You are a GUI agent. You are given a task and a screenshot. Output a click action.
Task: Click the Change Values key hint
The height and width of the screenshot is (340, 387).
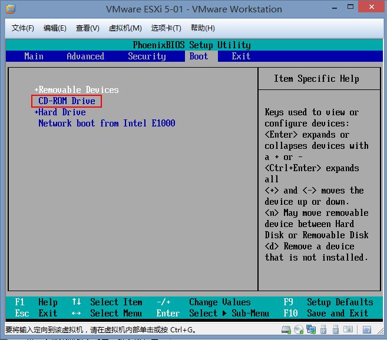pyautogui.click(x=204, y=302)
